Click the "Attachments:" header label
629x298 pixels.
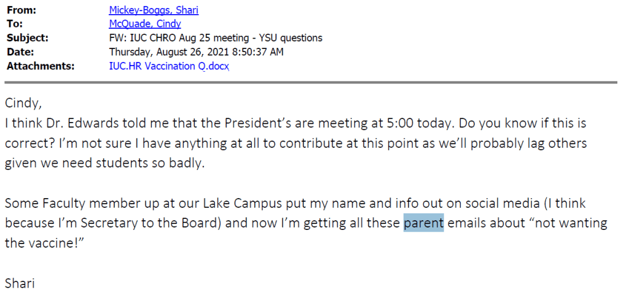pos(41,66)
